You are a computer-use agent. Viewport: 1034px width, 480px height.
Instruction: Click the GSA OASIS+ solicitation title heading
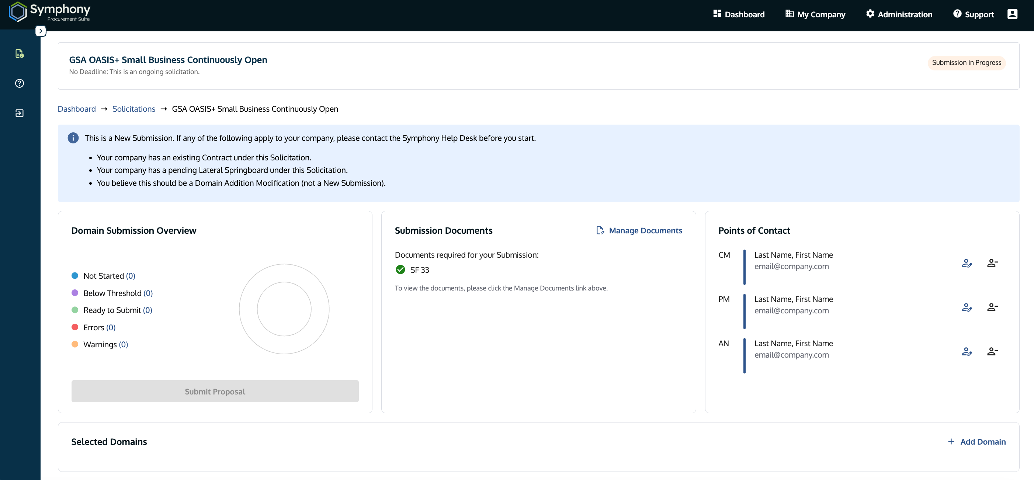click(168, 60)
